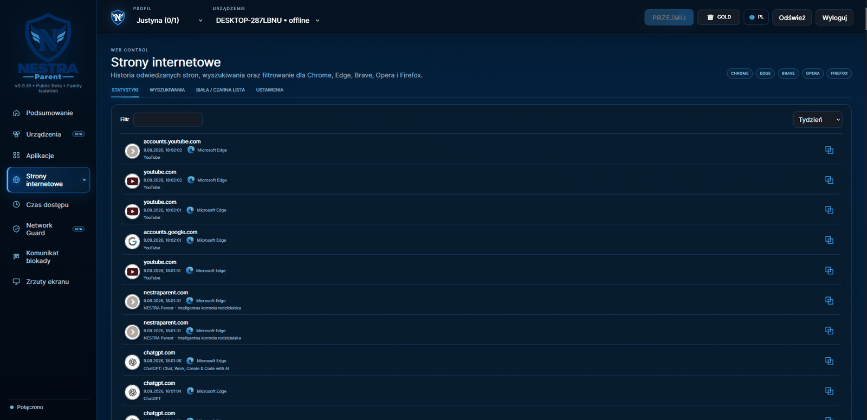Focus the Filtr input field
Image resolution: width=867 pixels, height=420 pixels.
click(168, 119)
